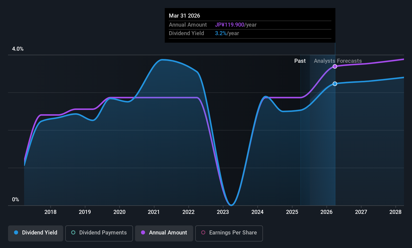Image resolution: width=412 pixels, height=248 pixels.
Task: Click the tooltip Dividend Yield label
Action: coord(186,33)
